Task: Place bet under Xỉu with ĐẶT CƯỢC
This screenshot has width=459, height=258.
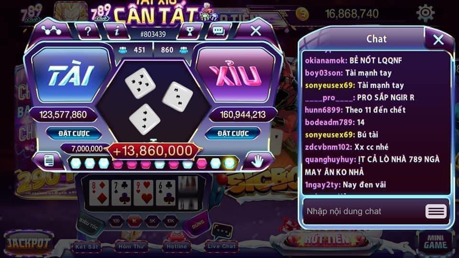Action: (233, 134)
